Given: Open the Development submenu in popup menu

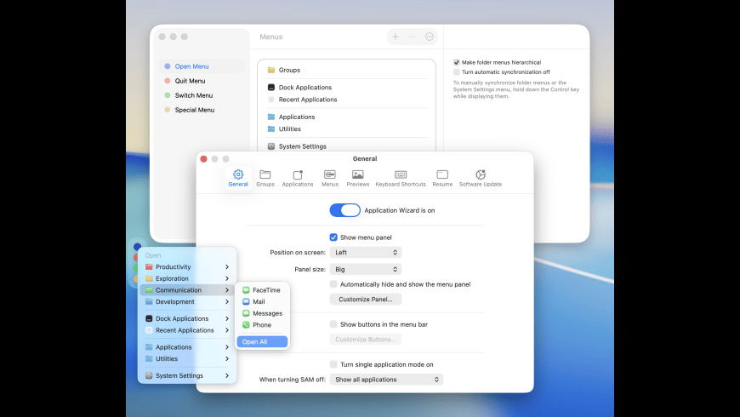Looking at the screenshot, I should tap(187, 301).
